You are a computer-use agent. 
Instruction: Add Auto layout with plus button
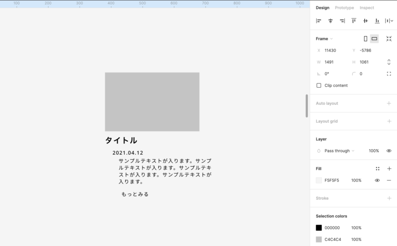[x=389, y=103]
